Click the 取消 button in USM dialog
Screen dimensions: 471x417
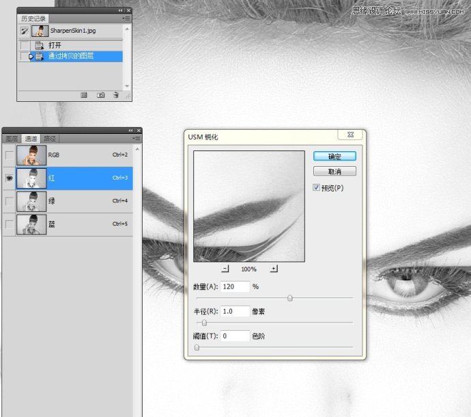[x=334, y=172]
